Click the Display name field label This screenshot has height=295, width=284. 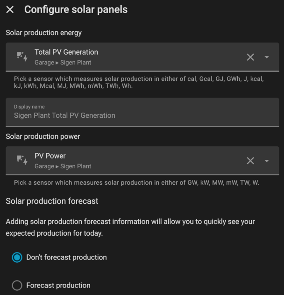pyautogui.click(x=29, y=107)
